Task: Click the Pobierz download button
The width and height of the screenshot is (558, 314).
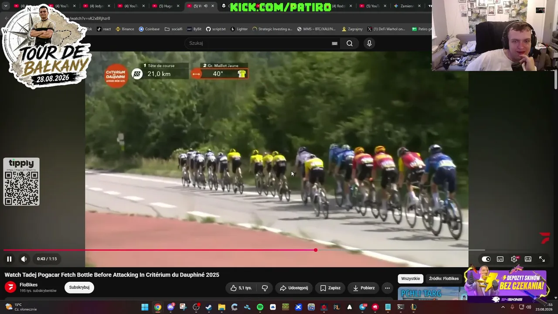Action: 364,288
